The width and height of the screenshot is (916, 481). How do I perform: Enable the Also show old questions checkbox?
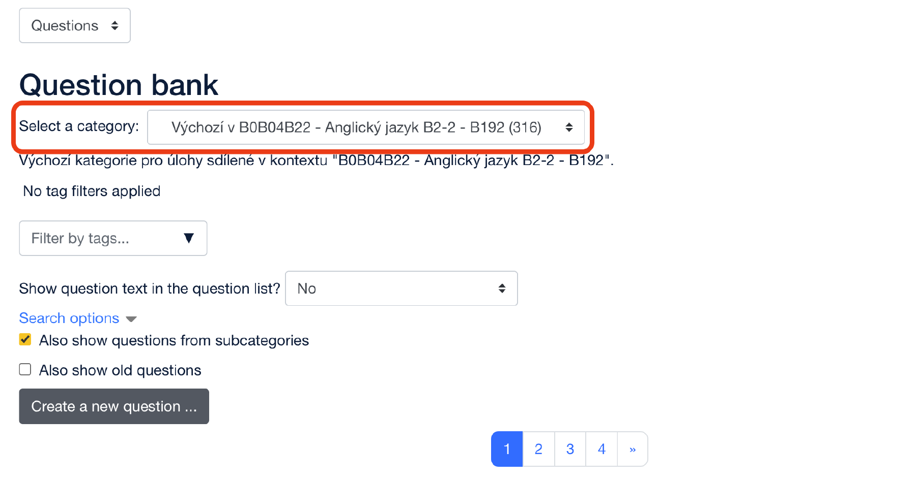tap(25, 369)
